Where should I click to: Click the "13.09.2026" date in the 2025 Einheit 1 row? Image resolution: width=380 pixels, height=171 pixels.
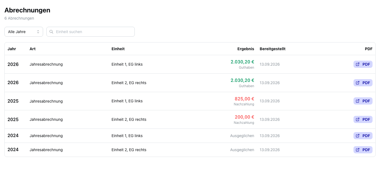[270, 101]
